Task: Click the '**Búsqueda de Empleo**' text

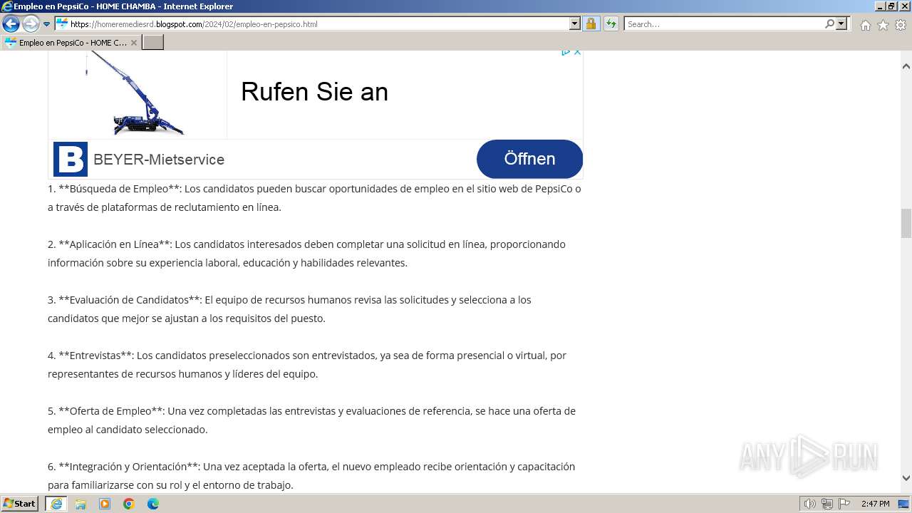Action: 120,189
